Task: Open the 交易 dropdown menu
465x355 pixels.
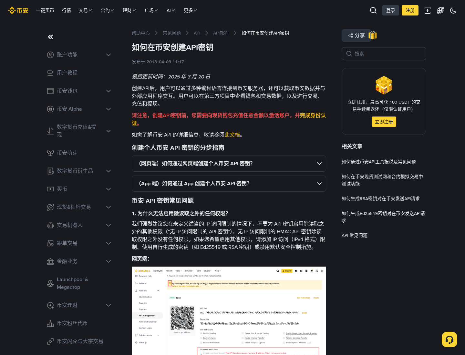Action: (x=86, y=10)
